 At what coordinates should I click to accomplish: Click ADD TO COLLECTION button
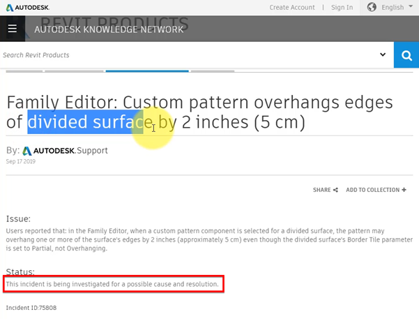[x=376, y=190]
